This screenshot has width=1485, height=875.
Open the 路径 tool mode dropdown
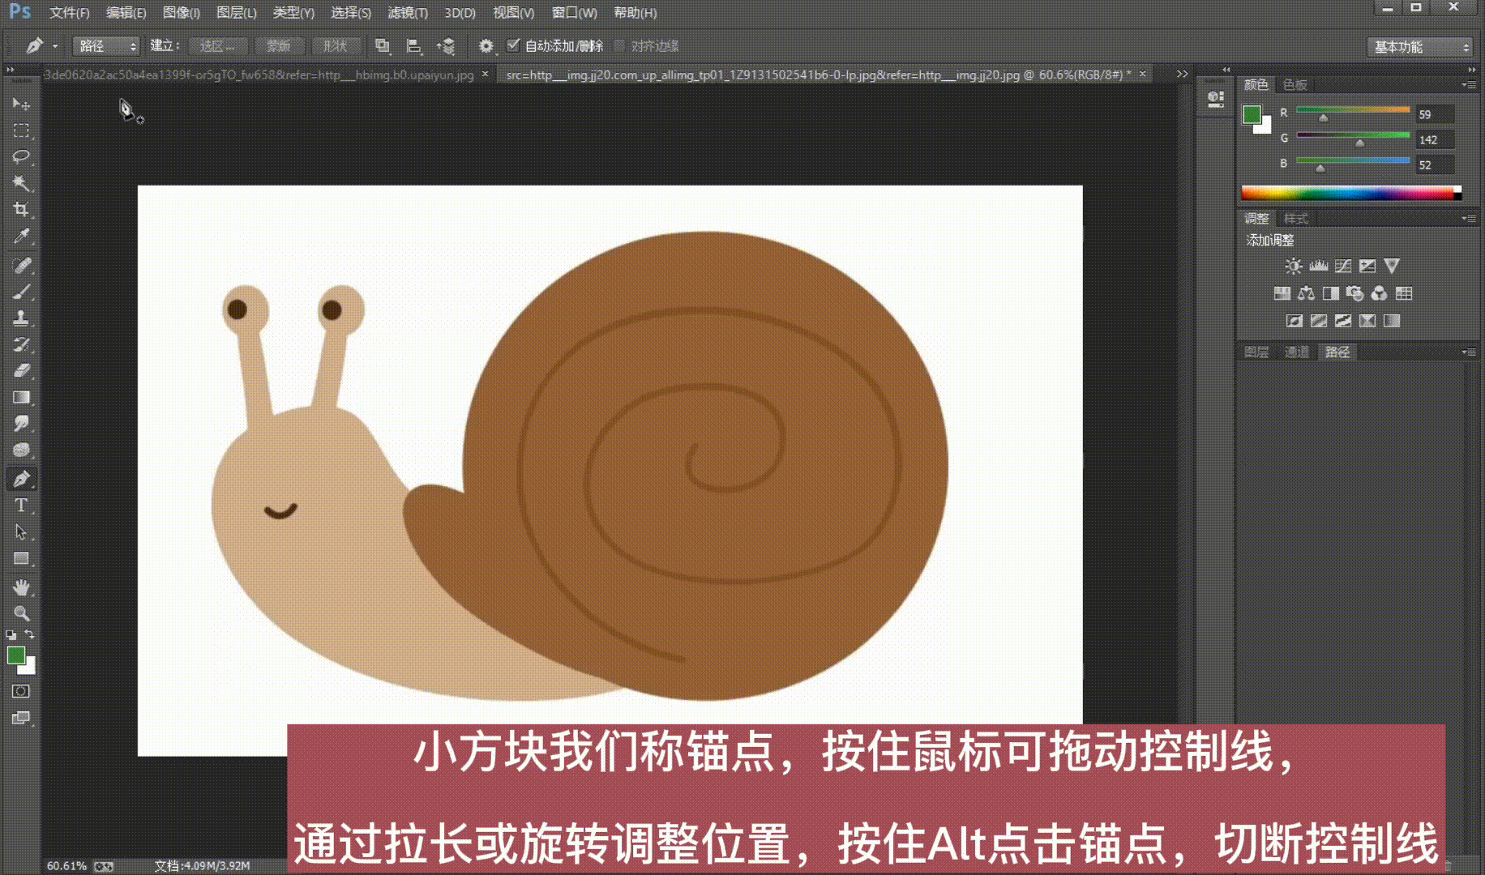(106, 46)
